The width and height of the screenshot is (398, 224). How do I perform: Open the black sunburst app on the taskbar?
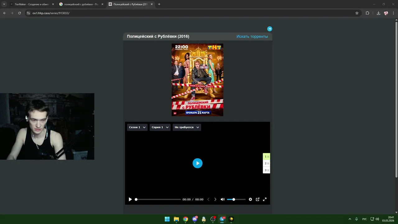click(231, 219)
